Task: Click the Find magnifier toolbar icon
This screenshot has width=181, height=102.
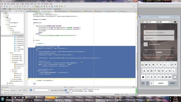Action: point(23,6)
